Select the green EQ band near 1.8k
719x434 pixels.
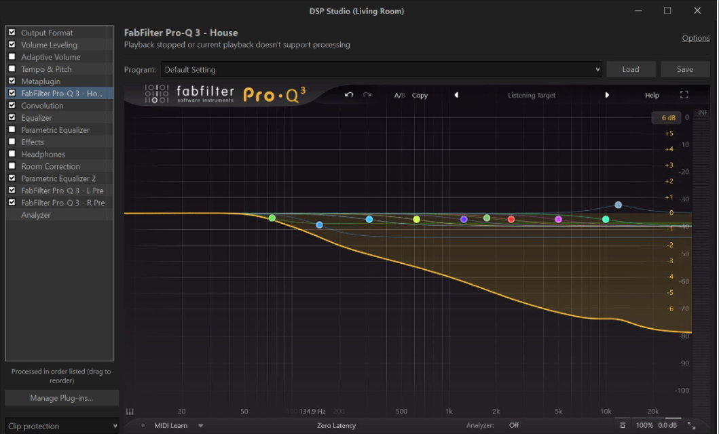click(x=487, y=218)
